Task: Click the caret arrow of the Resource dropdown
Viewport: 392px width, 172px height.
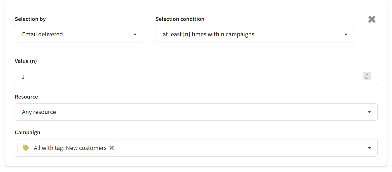Action: (369, 112)
